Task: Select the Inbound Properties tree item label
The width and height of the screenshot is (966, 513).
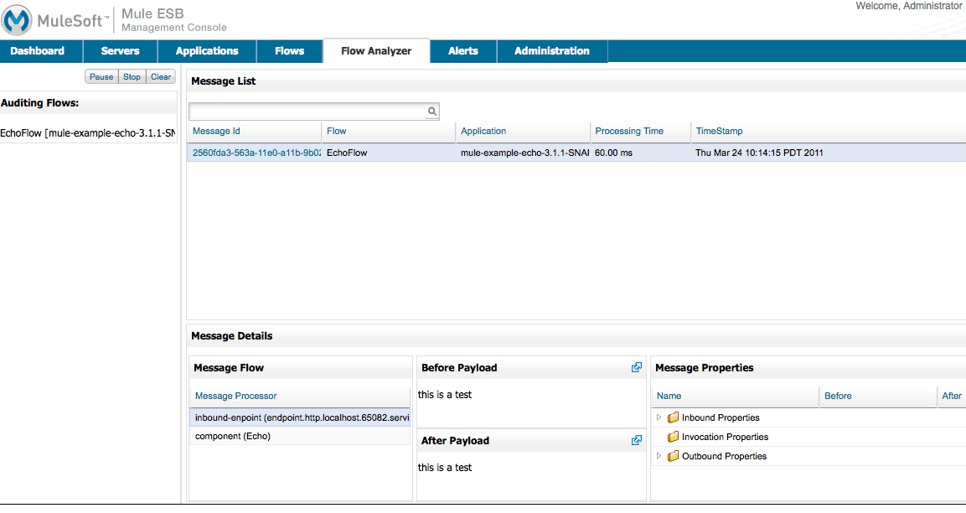Action: pyautogui.click(x=721, y=417)
